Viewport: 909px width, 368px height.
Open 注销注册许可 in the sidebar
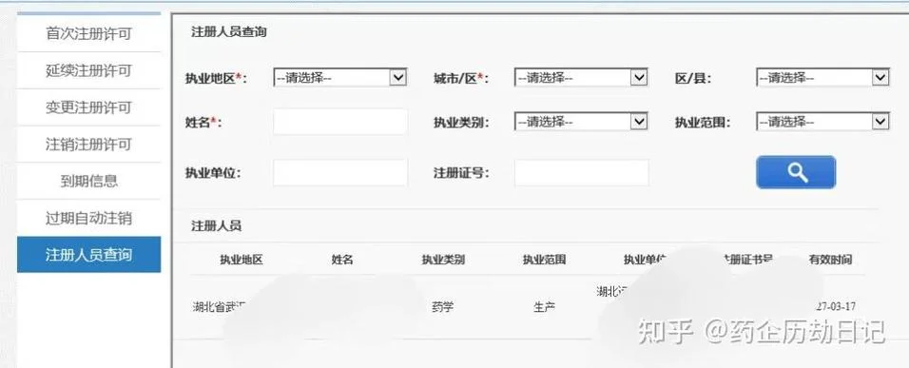click(88, 145)
